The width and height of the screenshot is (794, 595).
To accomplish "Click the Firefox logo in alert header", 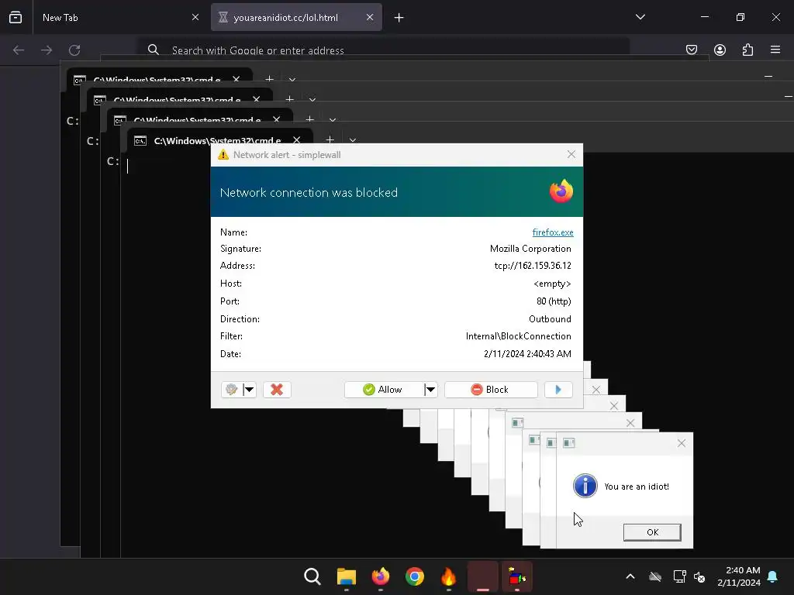I will (561, 191).
